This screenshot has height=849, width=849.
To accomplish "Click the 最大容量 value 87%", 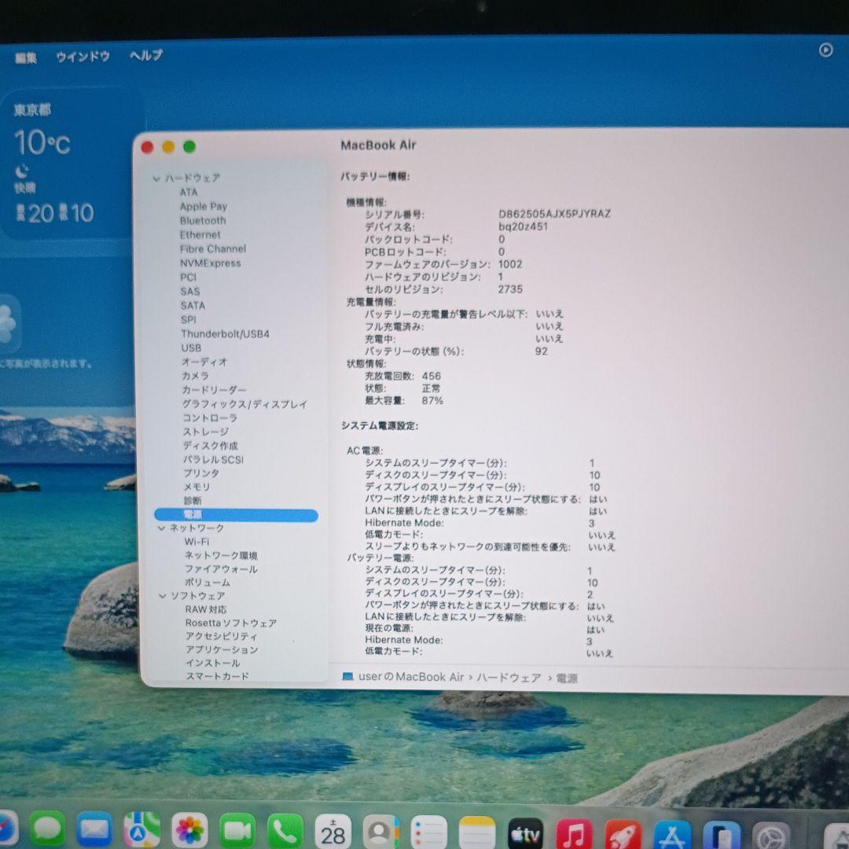I will tap(432, 401).
